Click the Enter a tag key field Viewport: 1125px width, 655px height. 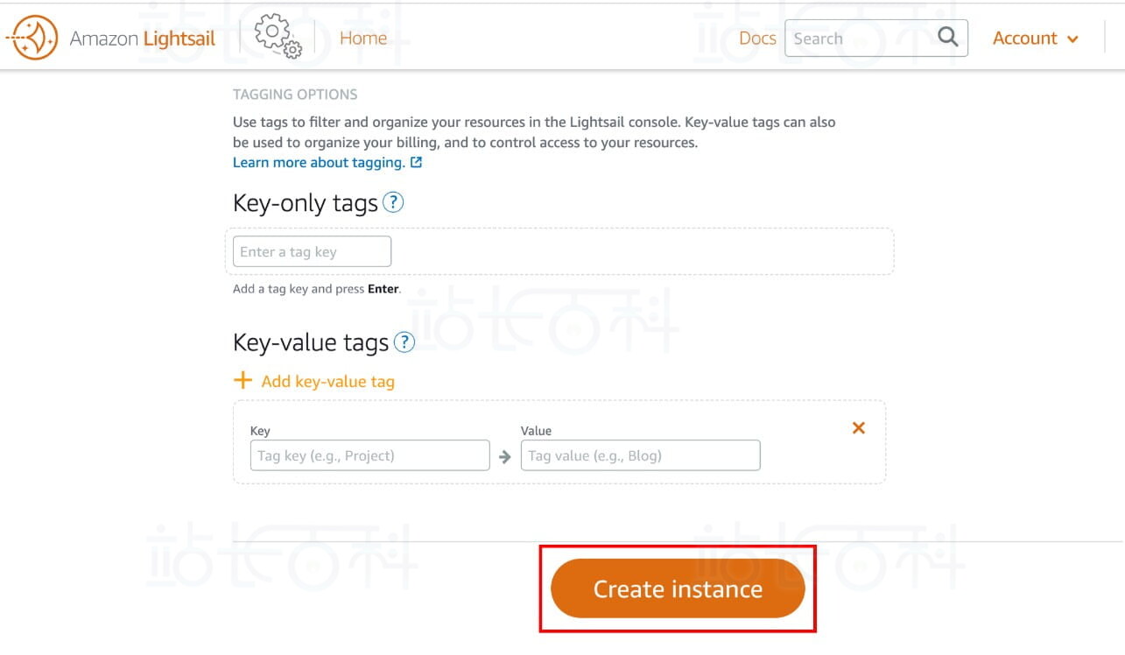tap(312, 252)
